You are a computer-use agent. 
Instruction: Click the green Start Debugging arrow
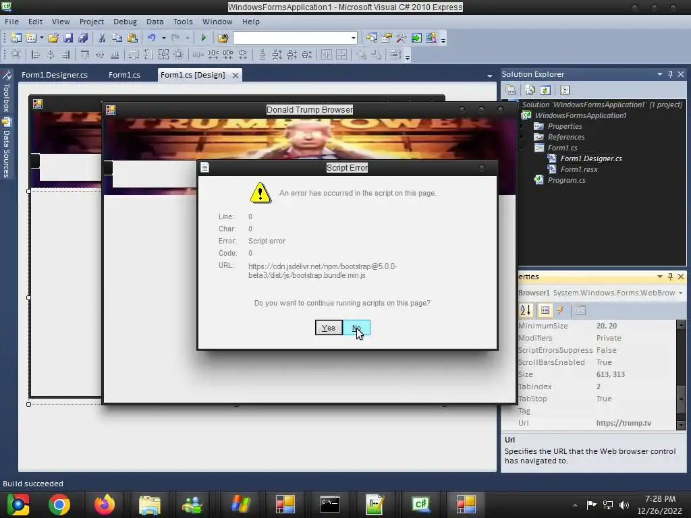tap(203, 38)
